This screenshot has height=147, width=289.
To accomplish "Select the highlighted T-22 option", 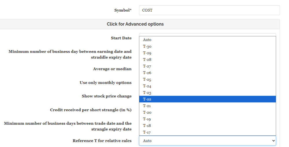I will pos(208,99).
